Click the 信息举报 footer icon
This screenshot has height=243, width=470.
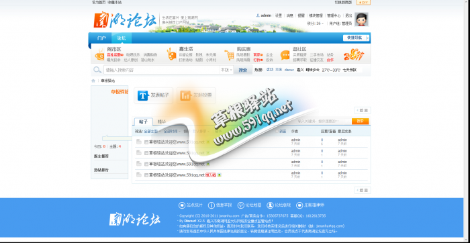(211, 205)
